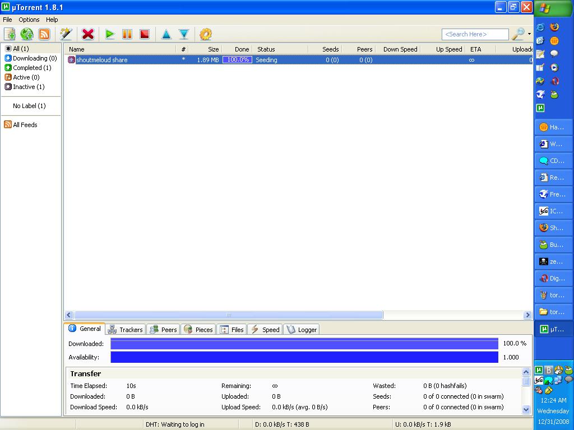Switch to the Pieces tab
The image size is (574, 430).
pos(198,329)
